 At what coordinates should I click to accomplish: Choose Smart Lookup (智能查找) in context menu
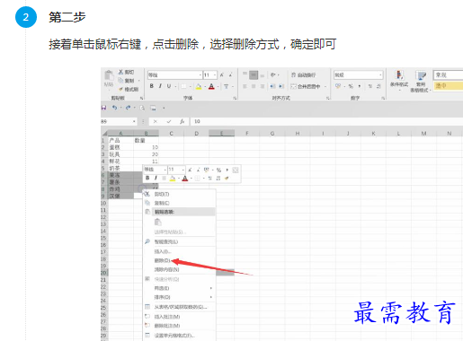(180, 241)
